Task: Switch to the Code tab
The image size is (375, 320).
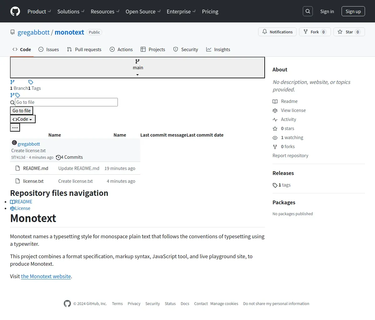Action: click(22, 49)
